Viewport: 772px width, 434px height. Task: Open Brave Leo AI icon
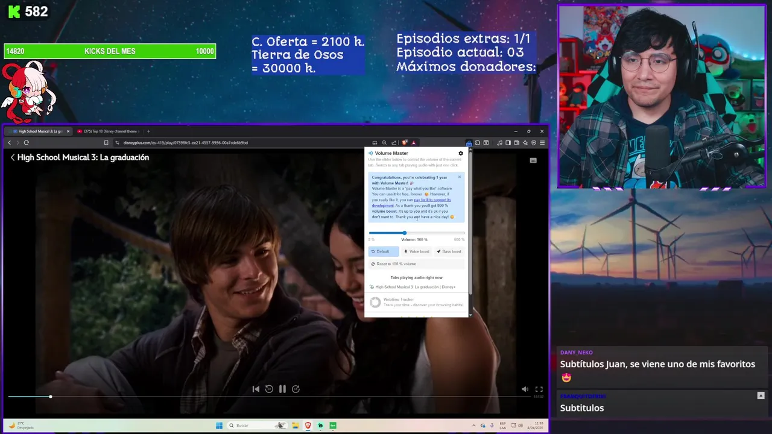(x=525, y=143)
